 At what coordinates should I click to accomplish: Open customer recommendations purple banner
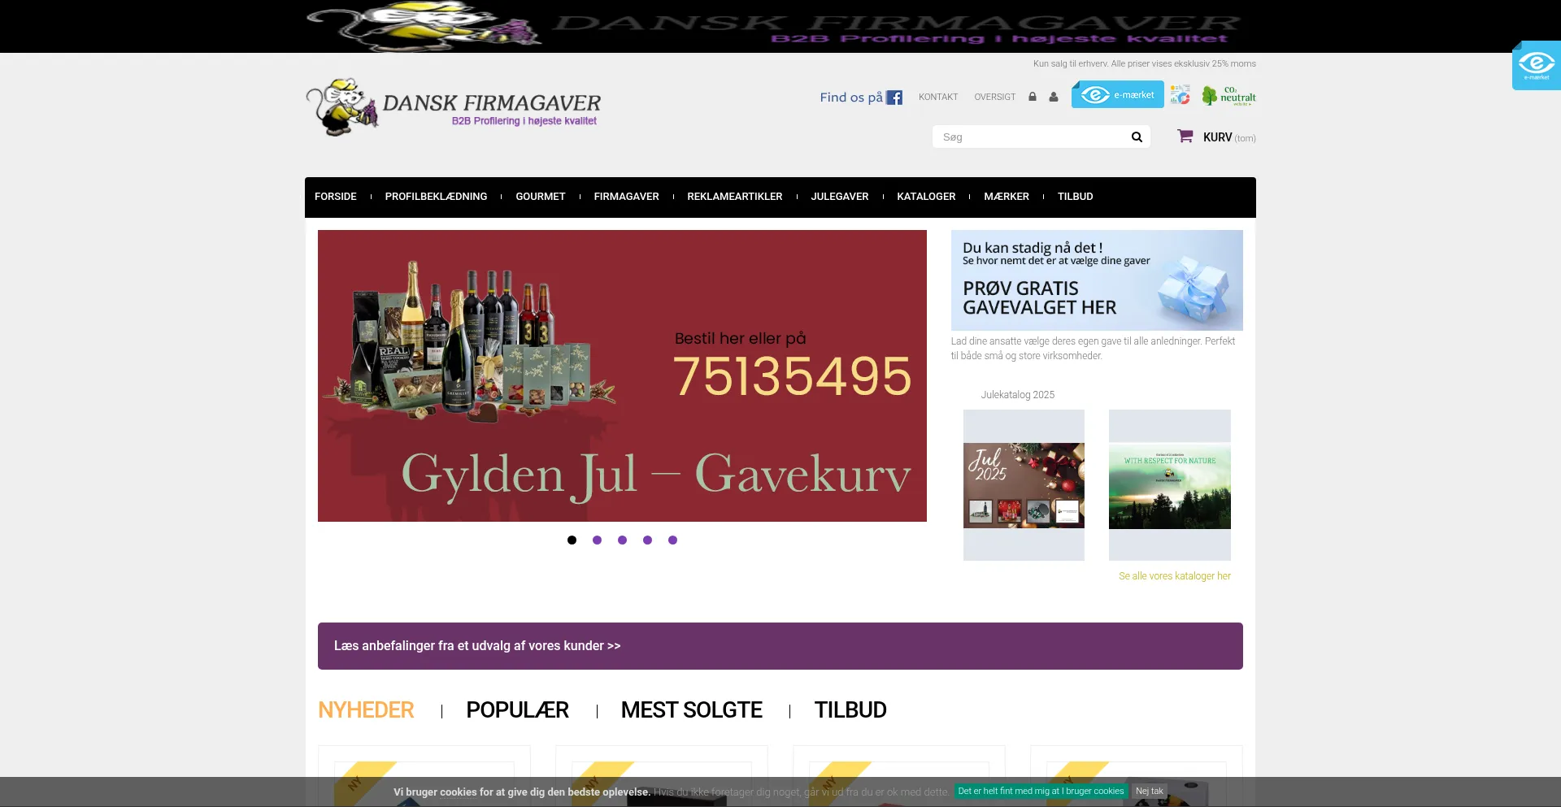[780, 646]
